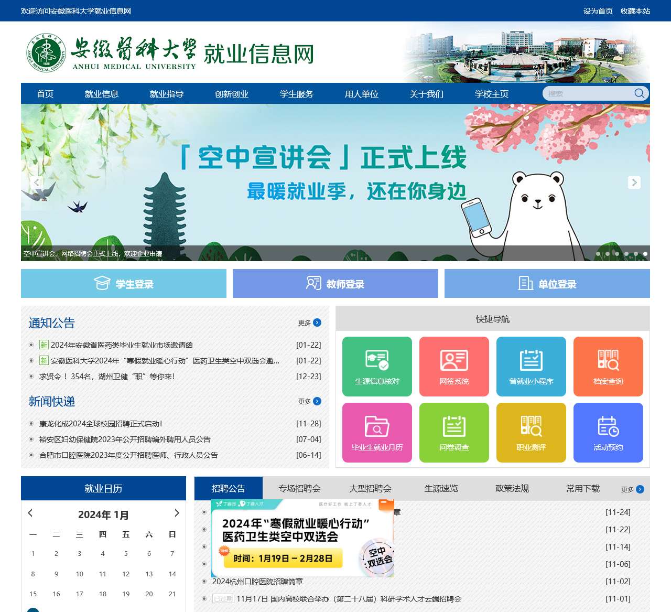Click the search magnifier icon

click(x=639, y=93)
